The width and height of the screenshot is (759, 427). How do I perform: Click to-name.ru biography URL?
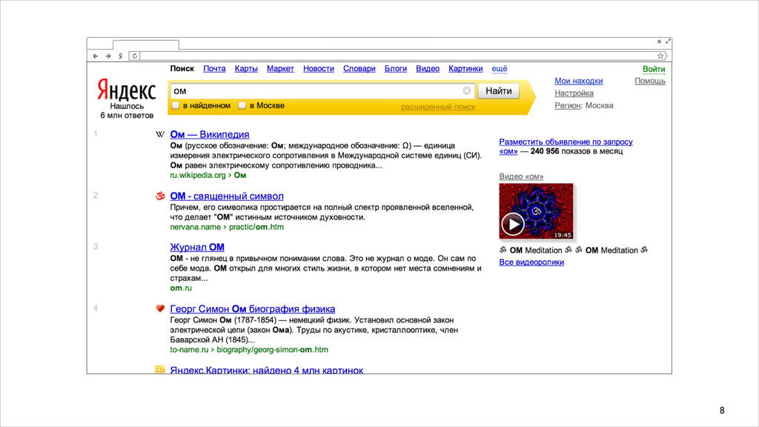click(249, 350)
